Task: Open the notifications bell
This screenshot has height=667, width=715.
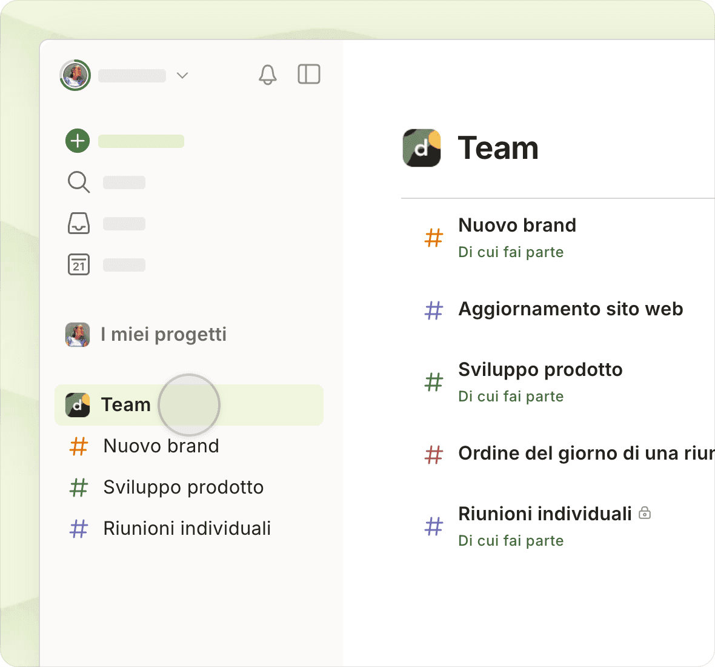Action: point(267,75)
